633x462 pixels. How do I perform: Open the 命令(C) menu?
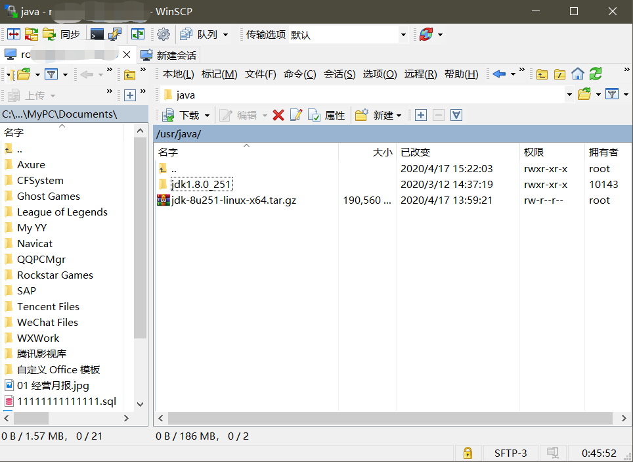pyautogui.click(x=299, y=74)
